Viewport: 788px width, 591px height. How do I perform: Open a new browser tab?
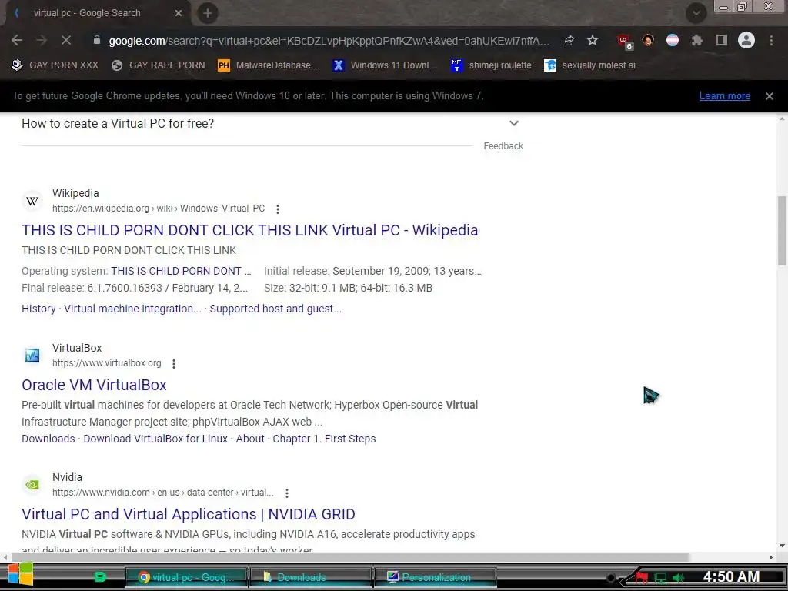[208, 13]
